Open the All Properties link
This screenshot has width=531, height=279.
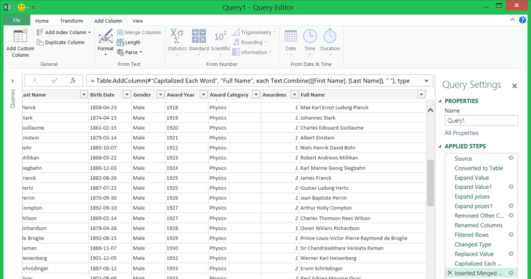(x=462, y=133)
